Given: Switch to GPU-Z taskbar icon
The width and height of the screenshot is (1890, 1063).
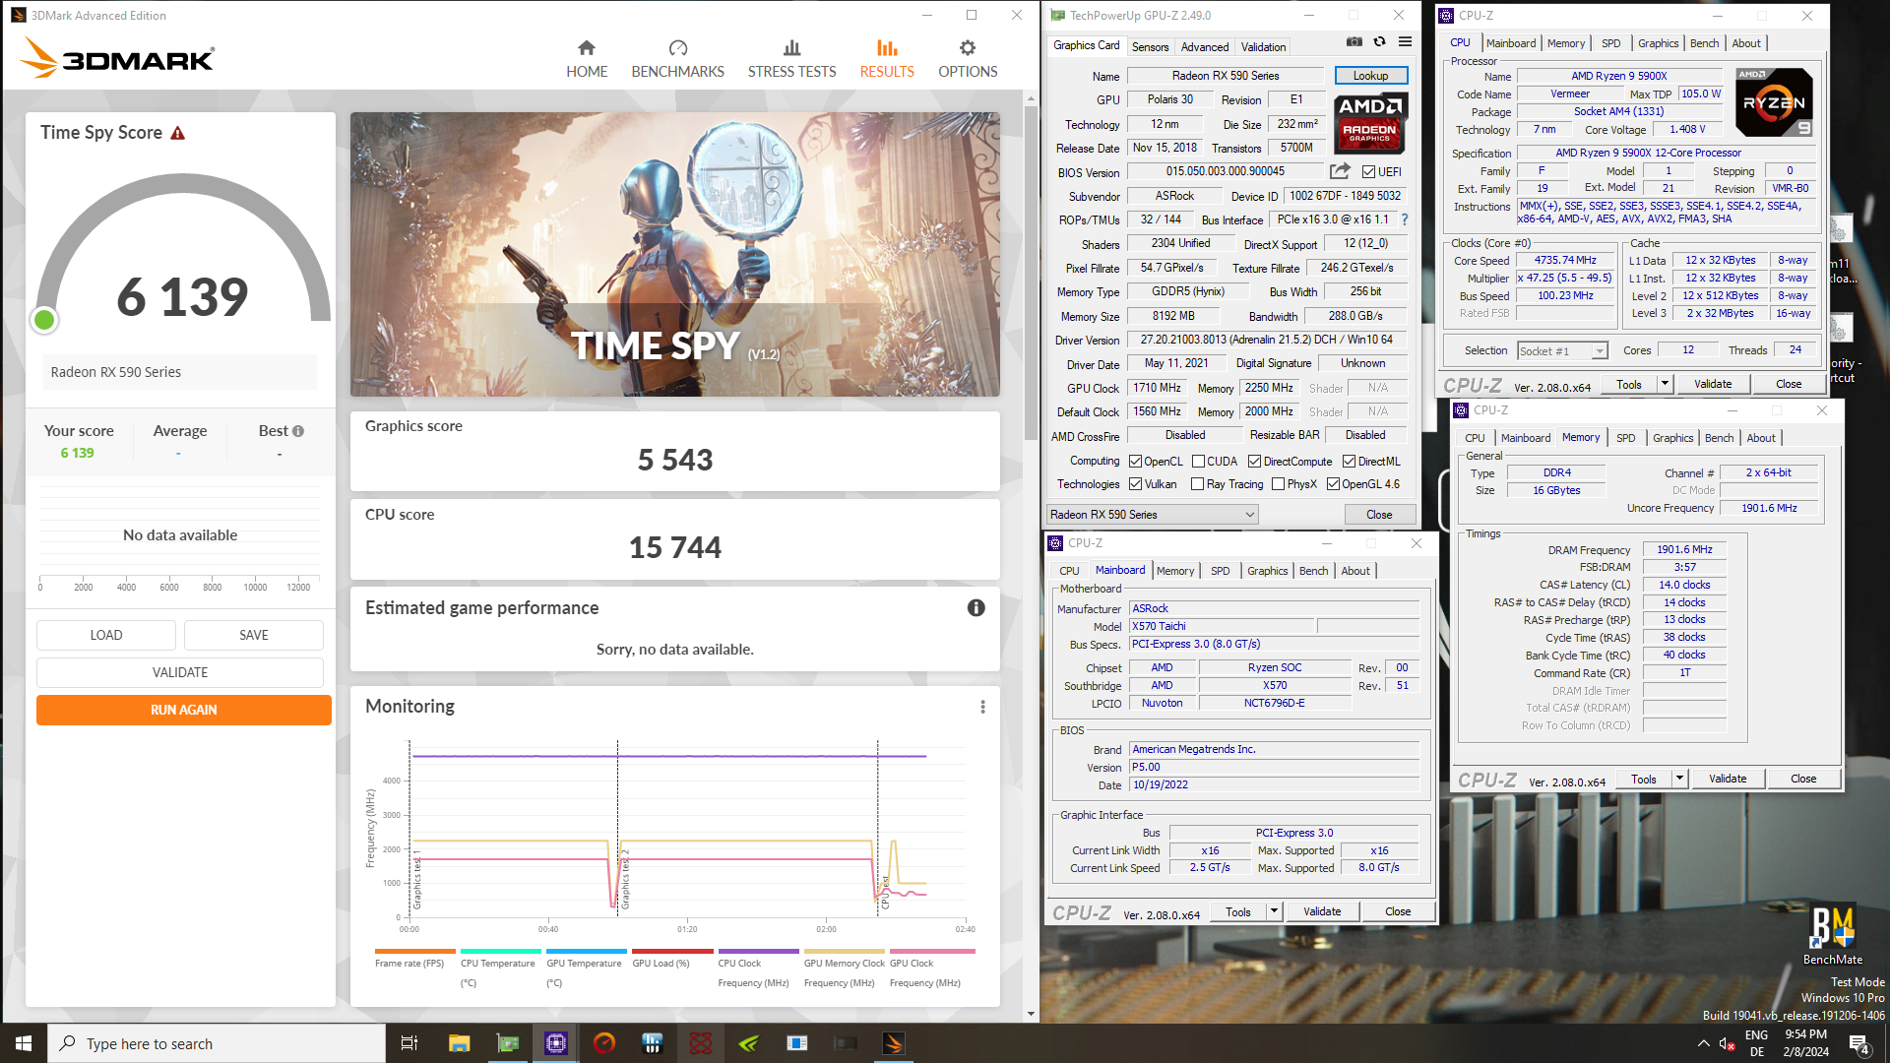Looking at the screenshot, I should 508,1043.
